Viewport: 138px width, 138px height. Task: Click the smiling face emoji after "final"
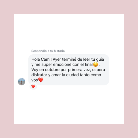(x=95, y=64)
